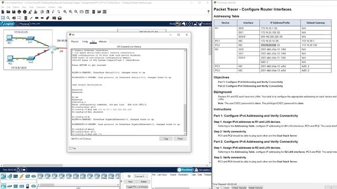Screen dimensions: 337x189
Task: Pick the Draw Line tool
Action: click(31, 18)
